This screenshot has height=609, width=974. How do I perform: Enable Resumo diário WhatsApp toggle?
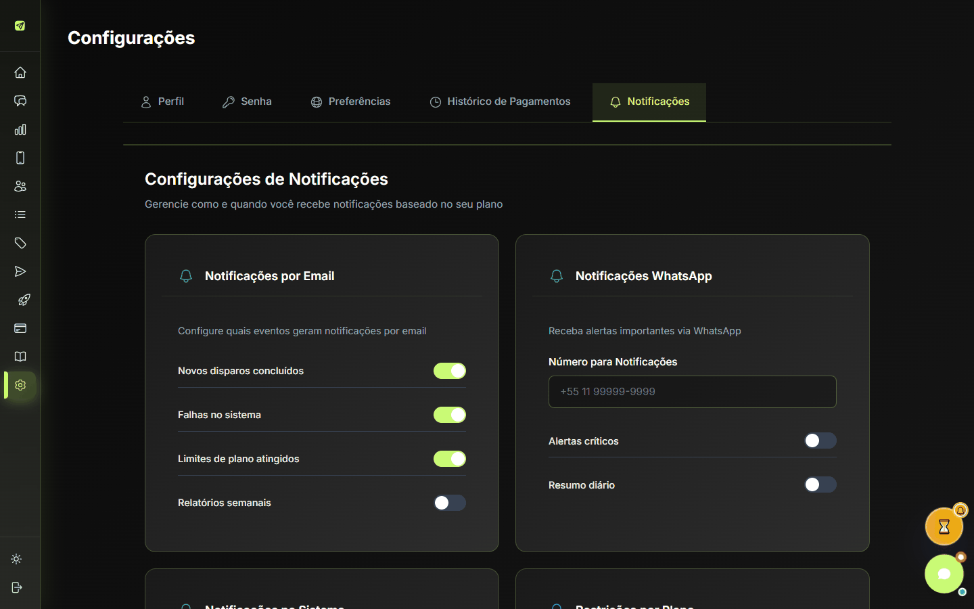[x=820, y=484]
